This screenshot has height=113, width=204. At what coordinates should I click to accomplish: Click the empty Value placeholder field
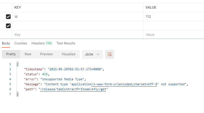pos(174,35)
